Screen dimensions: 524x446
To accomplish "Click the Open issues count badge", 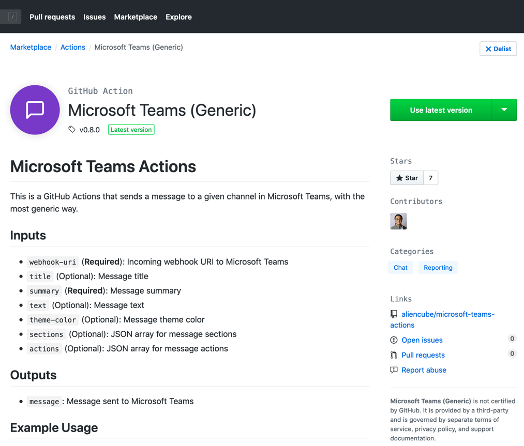I will tap(512, 339).
